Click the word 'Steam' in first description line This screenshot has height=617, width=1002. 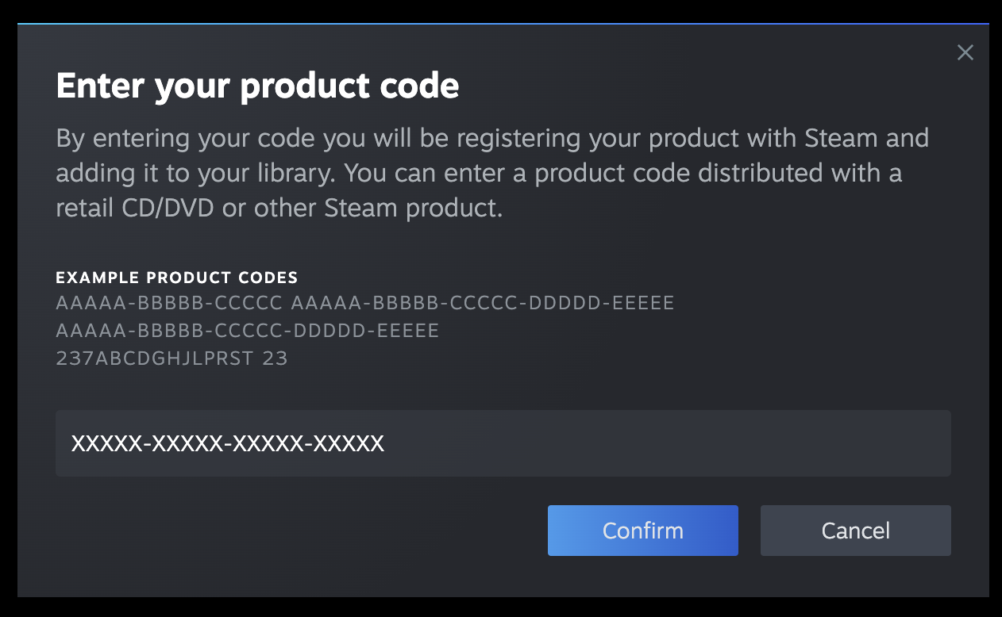pos(841,138)
